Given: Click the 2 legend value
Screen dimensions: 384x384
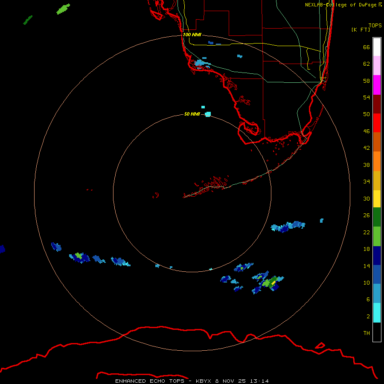Looking at the screenshot, I should pos(368,316).
